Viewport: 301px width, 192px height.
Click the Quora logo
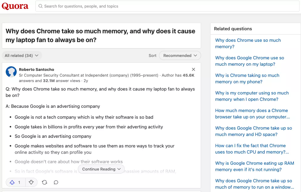[x=15, y=6]
